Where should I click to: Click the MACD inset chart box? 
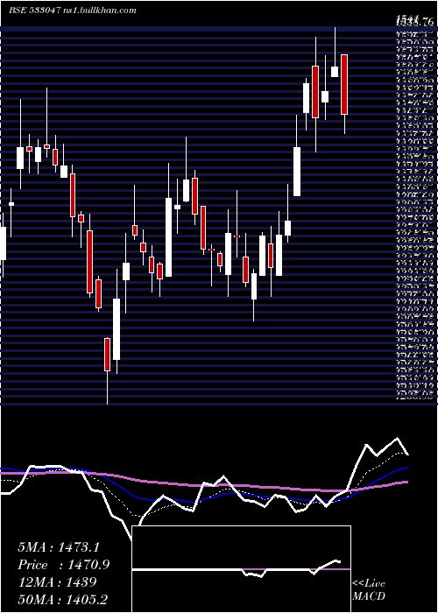click(241, 569)
